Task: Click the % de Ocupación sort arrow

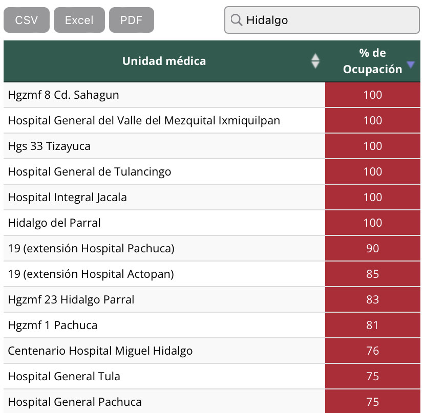Action: click(x=410, y=64)
